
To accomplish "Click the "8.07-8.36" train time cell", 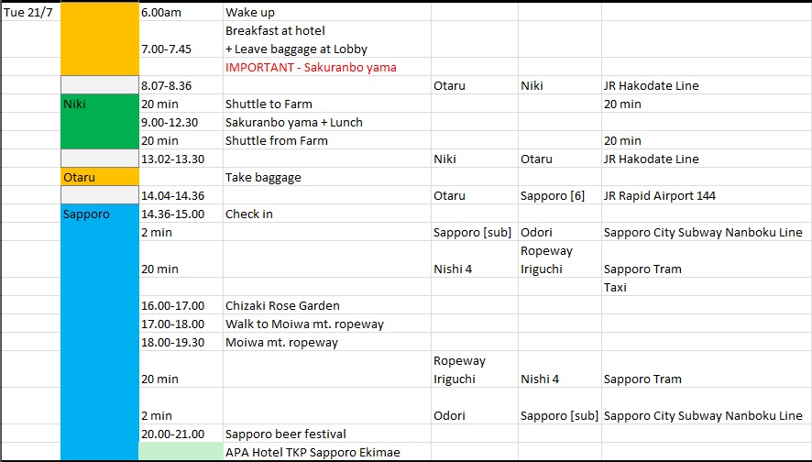I will click(167, 85).
